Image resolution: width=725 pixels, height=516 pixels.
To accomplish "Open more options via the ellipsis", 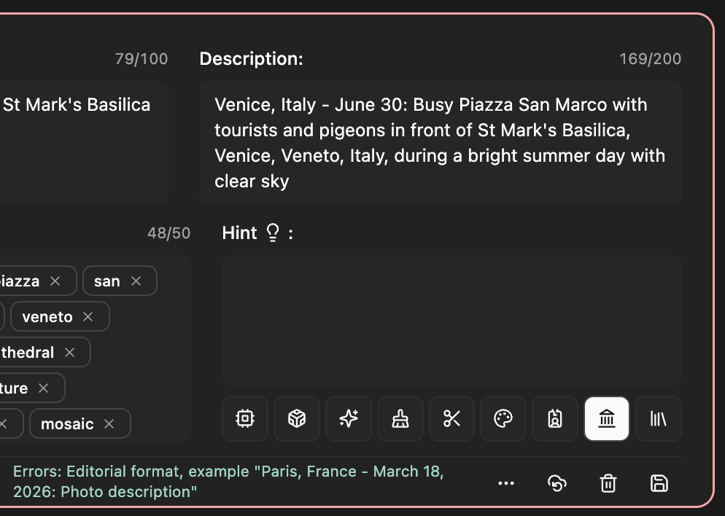I will (506, 483).
